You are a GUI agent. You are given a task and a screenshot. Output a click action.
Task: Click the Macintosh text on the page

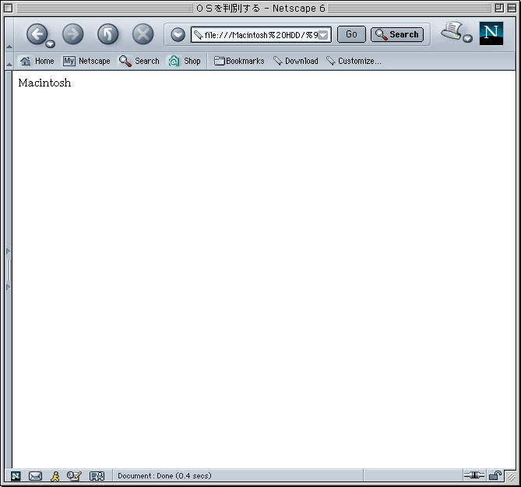tap(44, 83)
